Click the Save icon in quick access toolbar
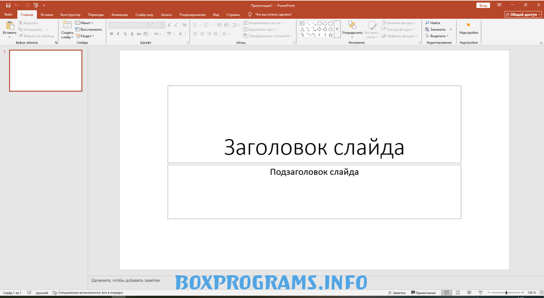Image resolution: width=544 pixels, height=298 pixels. tap(8, 5)
